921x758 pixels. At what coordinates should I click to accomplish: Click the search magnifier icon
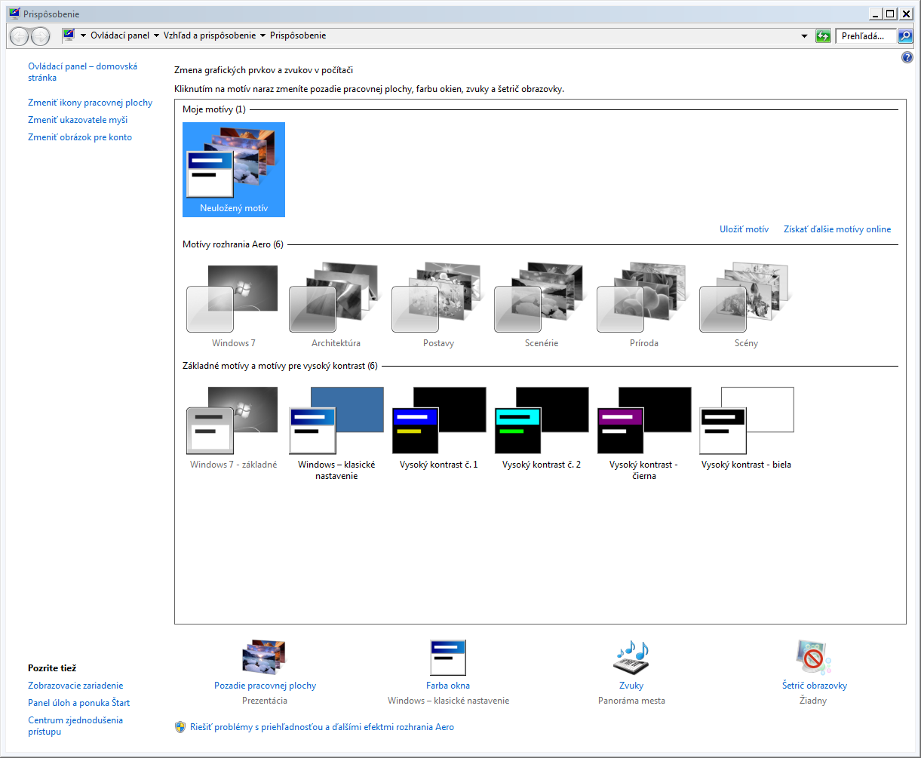pyautogui.click(x=904, y=35)
